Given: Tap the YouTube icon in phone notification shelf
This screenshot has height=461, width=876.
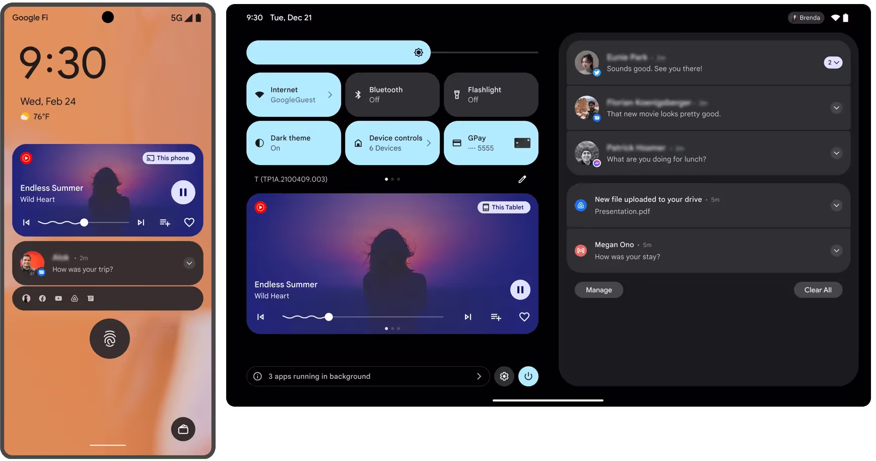Looking at the screenshot, I should coord(58,298).
